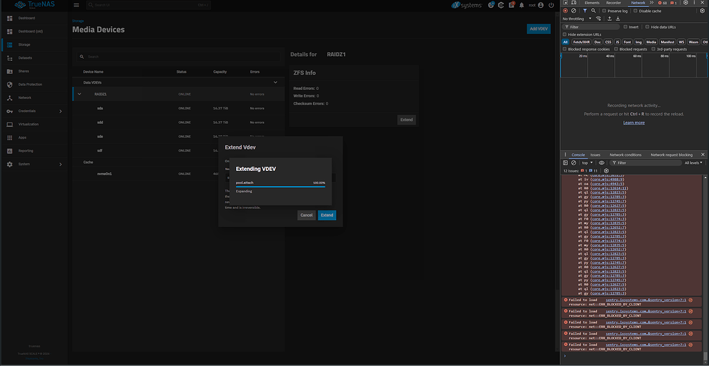Click Extend button in ZFS Info card
Screen dimensions: 709x366
point(406,120)
